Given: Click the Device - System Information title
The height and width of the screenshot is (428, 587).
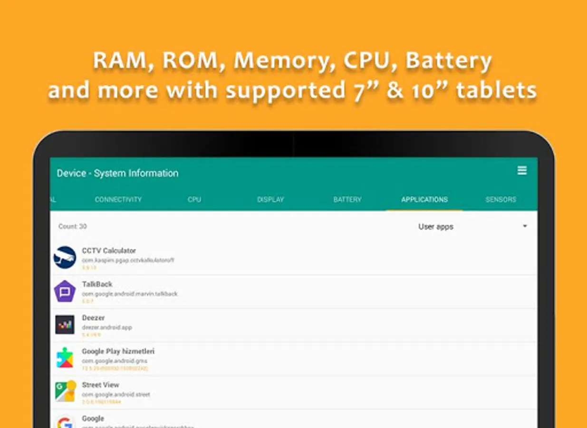Looking at the screenshot, I should pyautogui.click(x=118, y=173).
